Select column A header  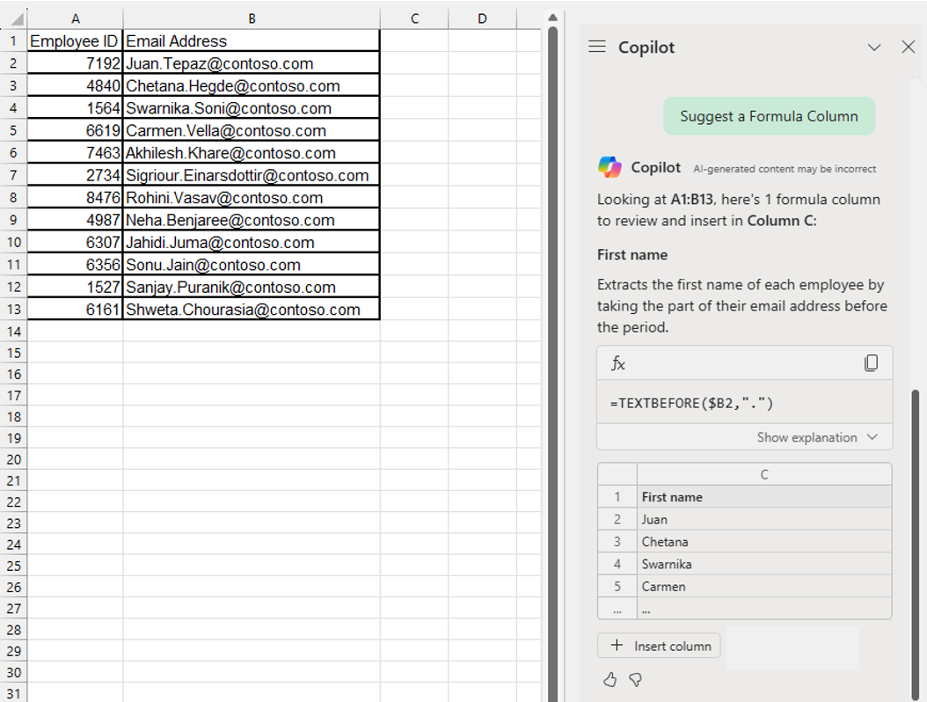(x=75, y=19)
